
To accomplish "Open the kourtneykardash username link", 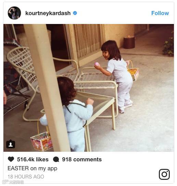I will [48, 13].
